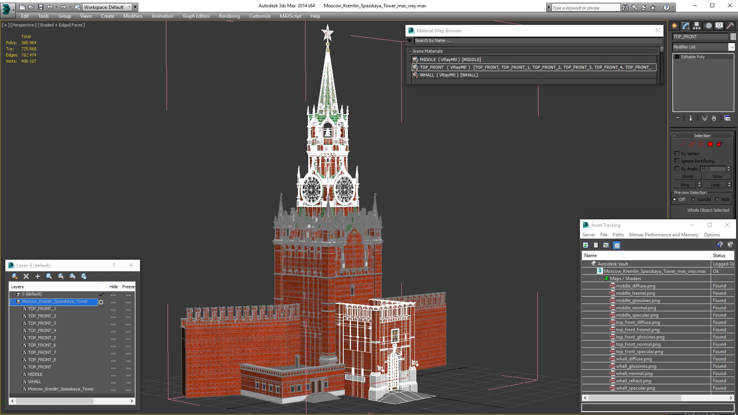Click the Loop selection button

click(715, 185)
